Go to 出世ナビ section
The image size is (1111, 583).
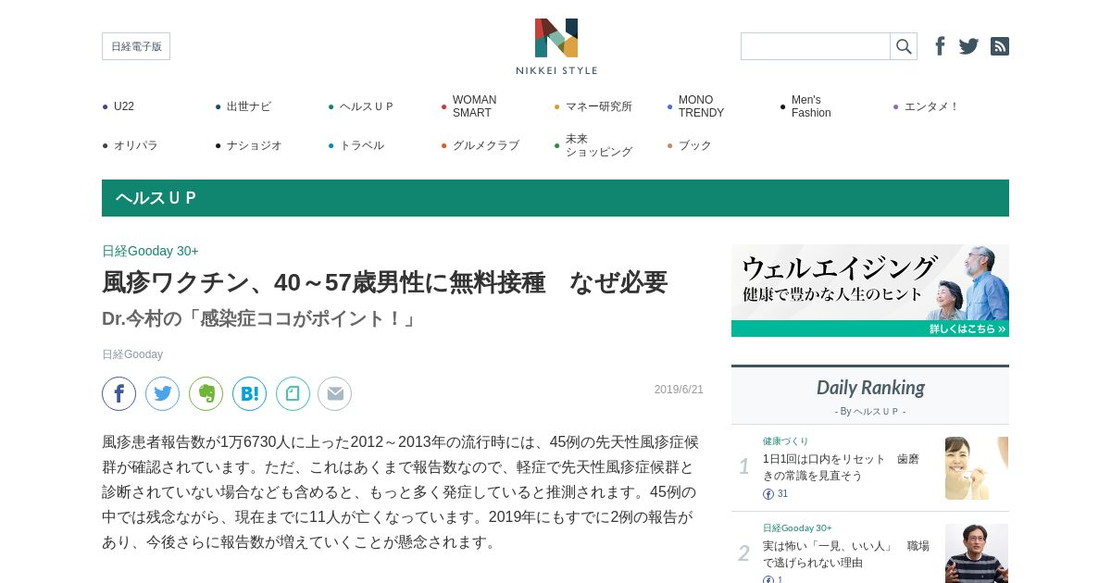tap(249, 106)
